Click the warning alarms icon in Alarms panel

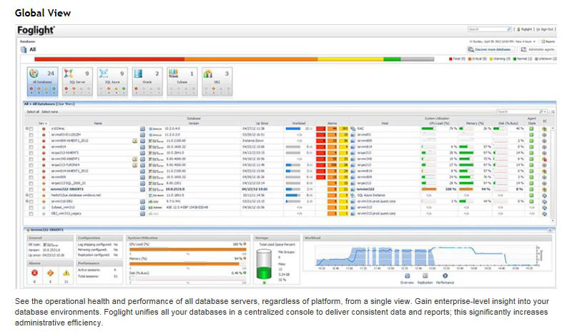click(66, 272)
